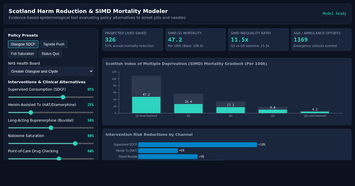Click the Intervention Risk Reductions by Channel title
The height and width of the screenshot is (186, 355).
[149, 135]
